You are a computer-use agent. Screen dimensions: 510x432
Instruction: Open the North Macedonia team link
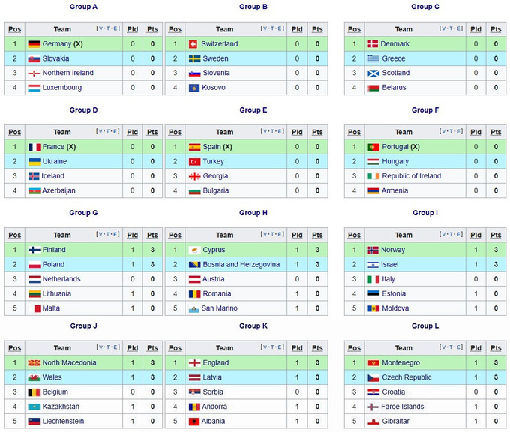click(x=69, y=363)
